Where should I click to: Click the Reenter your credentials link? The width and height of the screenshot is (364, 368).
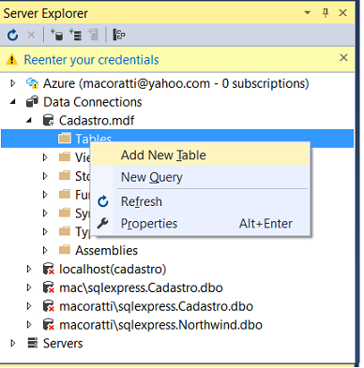tap(91, 60)
